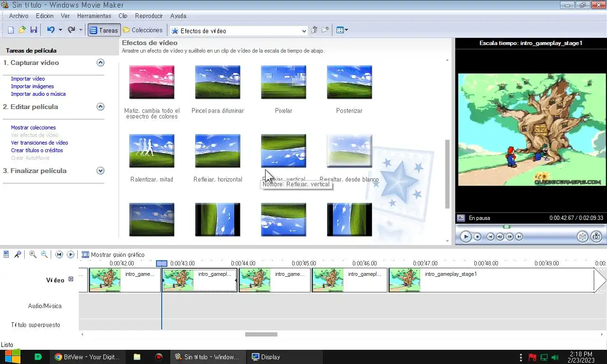
Task: Select the Pixelar effect thumbnail
Action: click(x=284, y=82)
